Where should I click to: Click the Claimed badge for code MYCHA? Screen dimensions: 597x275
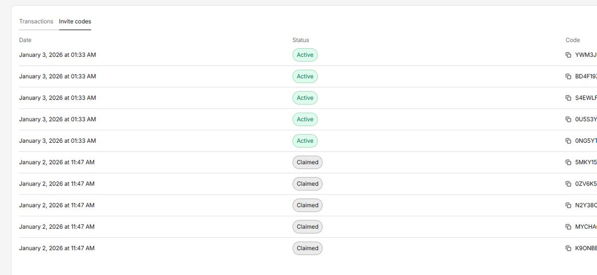coord(307,226)
